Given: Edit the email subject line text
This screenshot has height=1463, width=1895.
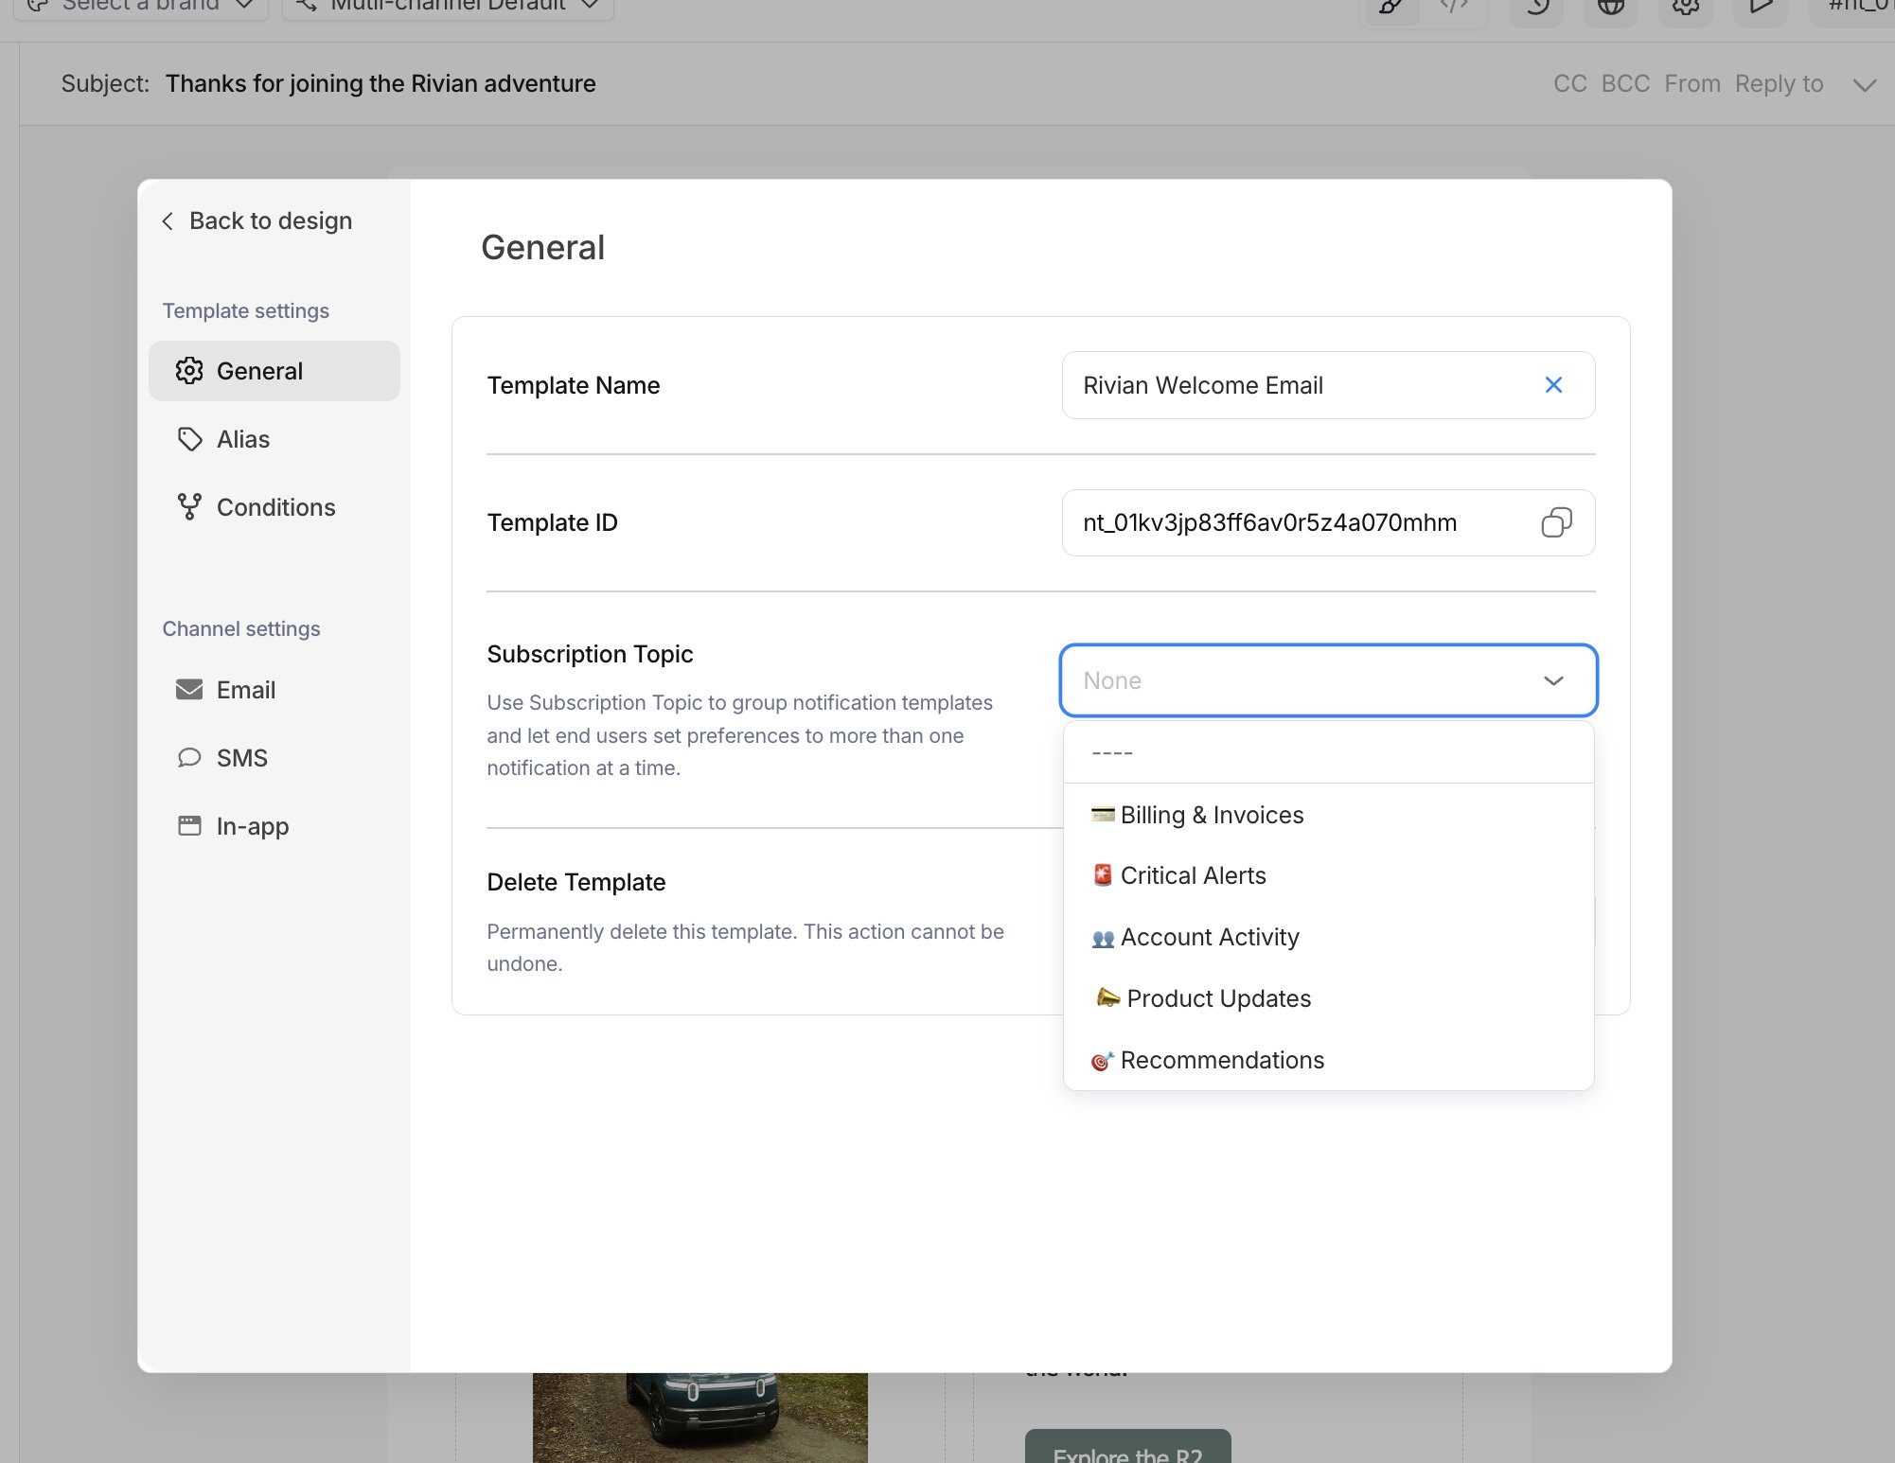Looking at the screenshot, I should pos(381,83).
